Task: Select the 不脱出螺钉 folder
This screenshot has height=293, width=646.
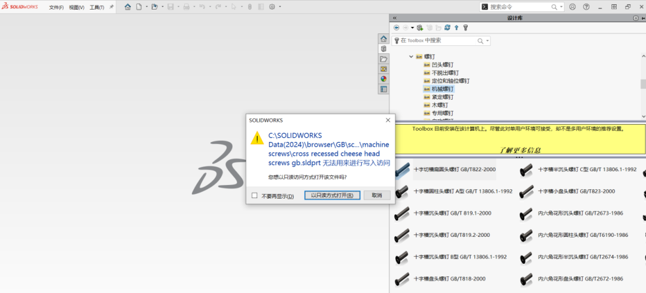Action: point(441,73)
